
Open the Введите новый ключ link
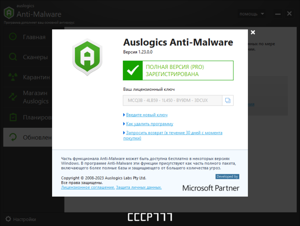pos(147,115)
